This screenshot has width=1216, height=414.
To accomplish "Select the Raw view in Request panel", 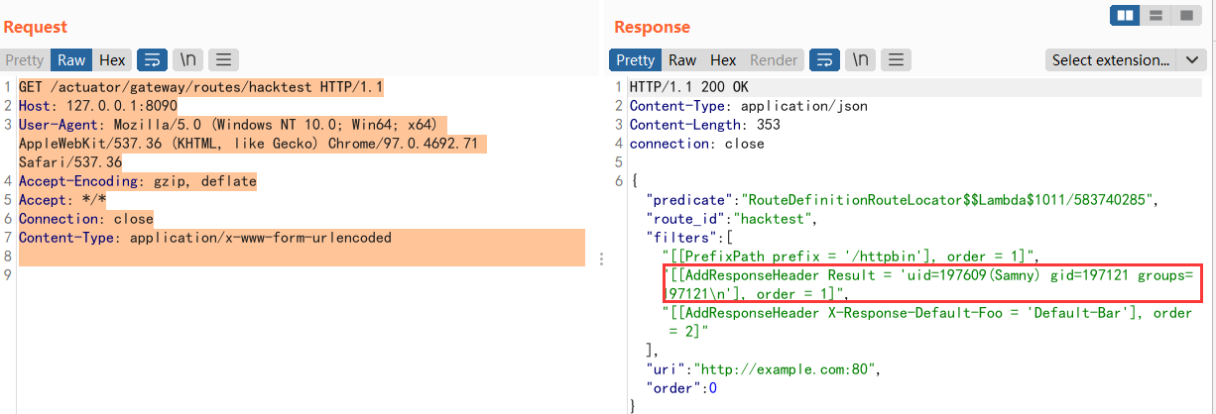I will click(72, 60).
